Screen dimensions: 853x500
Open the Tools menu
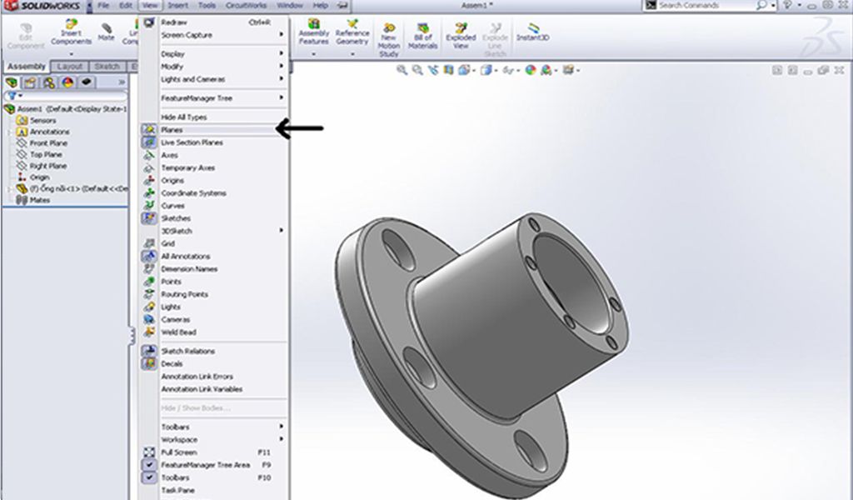point(207,6)
